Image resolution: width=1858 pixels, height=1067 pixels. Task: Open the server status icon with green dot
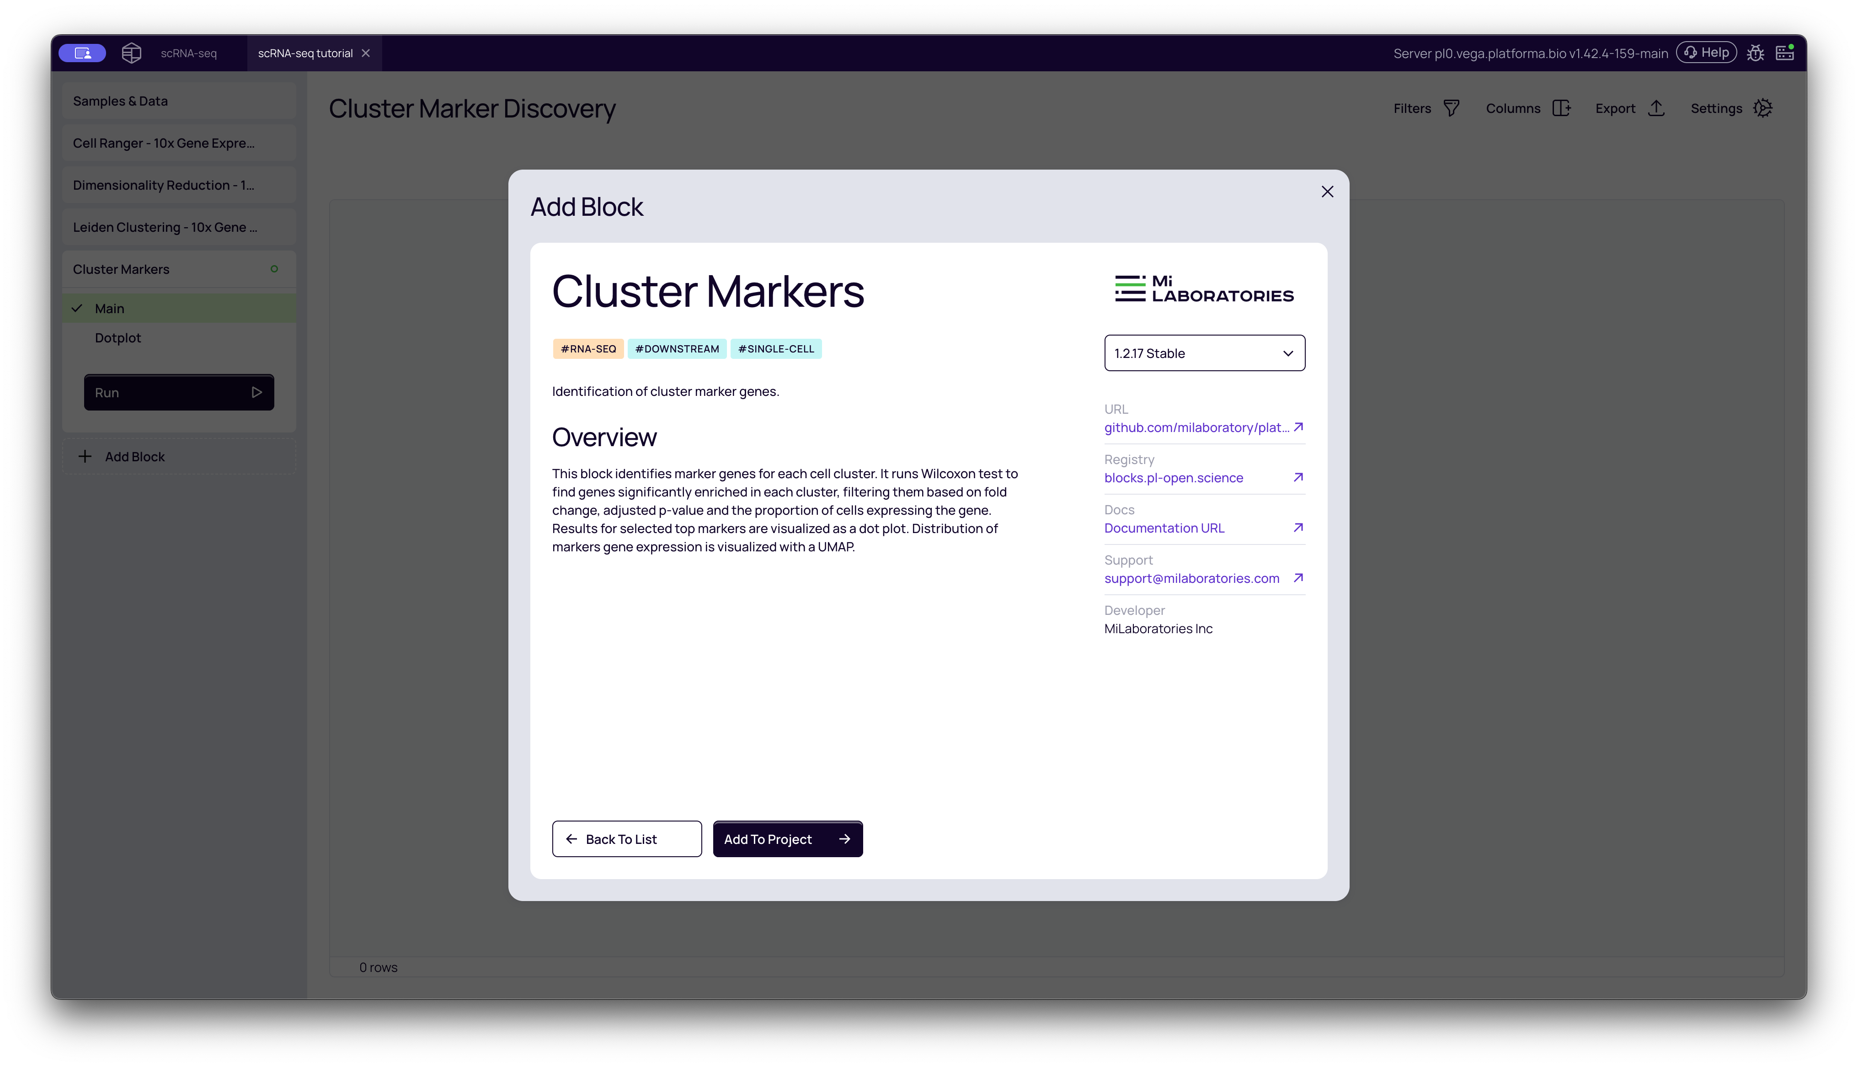pos(1785,52)
